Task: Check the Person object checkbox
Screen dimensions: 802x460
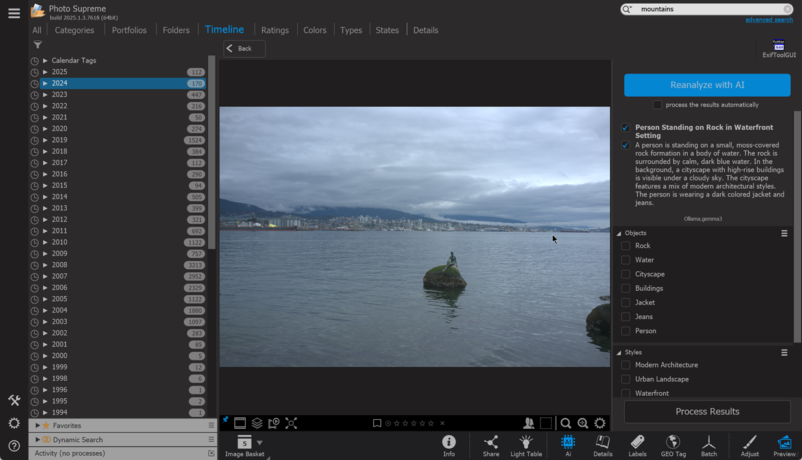Action: (x=626, y=331)
